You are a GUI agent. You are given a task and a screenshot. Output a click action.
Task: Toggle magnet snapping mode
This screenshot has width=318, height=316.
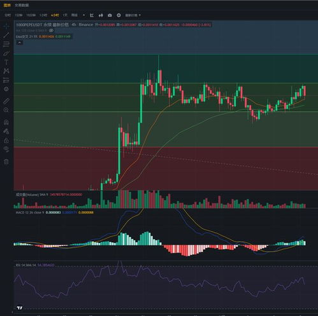click(6, 122)
